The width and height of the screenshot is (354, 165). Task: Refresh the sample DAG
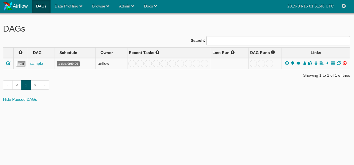[x=339, y=63]
